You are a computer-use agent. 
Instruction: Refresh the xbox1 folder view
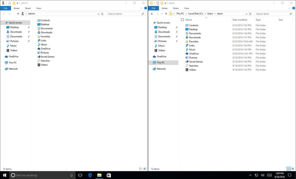click(x=250, y=14)
